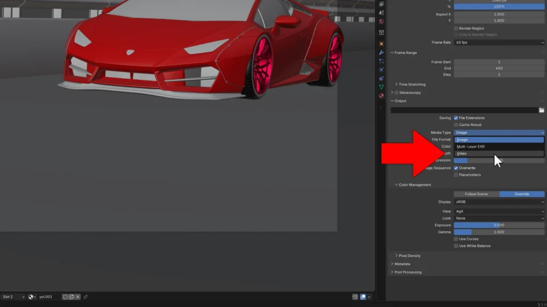Enable the Use White Balance checkbox
Image resolution: width=547 pixels, height=307 pixels.
(456, 246)
